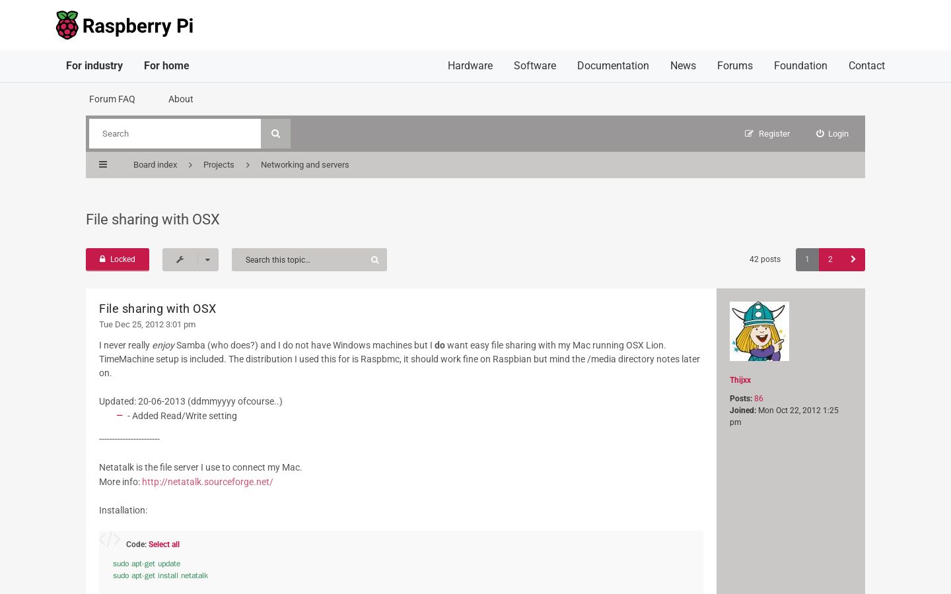Open the For industry tab
Screen dimensions: 951x594
coord(94,66)
